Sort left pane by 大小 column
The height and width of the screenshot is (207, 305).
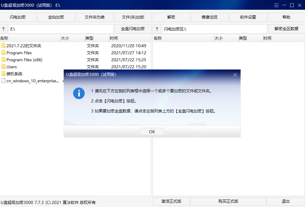pyautogui.click(x=73, y=38)
